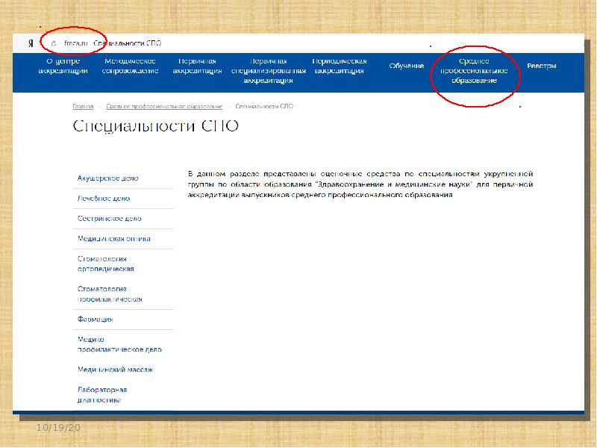This screenshot has height=448, width=597.
Task: Click the 'Обучение' navigation item
Action: pos(406,66)
